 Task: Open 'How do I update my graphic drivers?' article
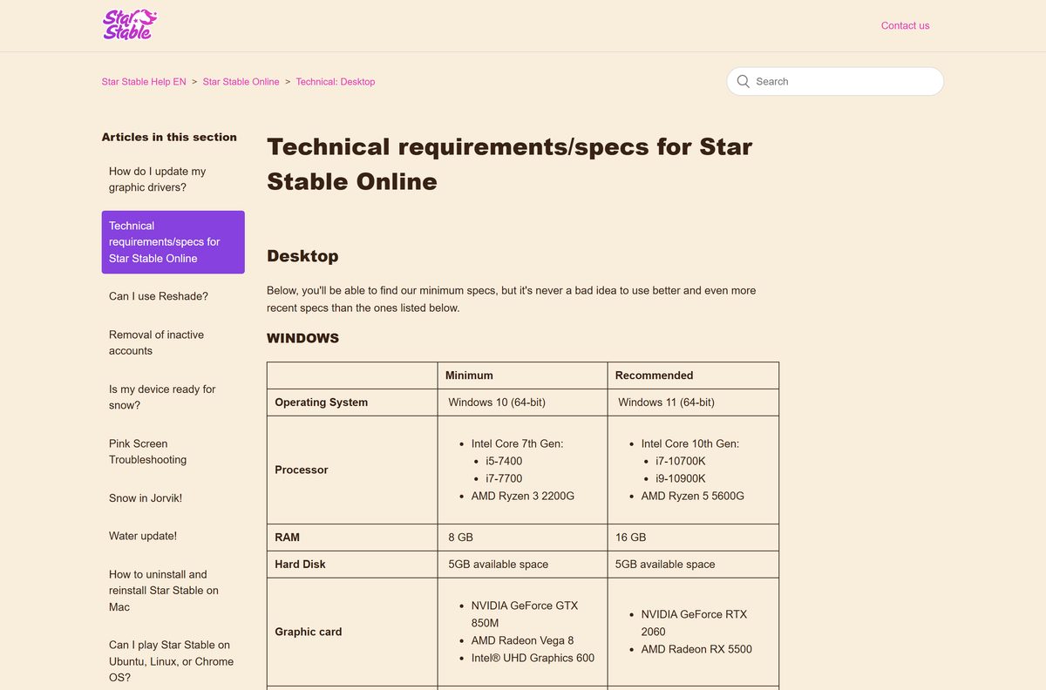pyautogui.click(x=173, y=179)
